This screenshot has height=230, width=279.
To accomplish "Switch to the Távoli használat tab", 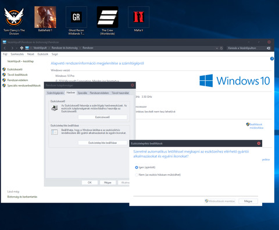I will pos(120,93).
